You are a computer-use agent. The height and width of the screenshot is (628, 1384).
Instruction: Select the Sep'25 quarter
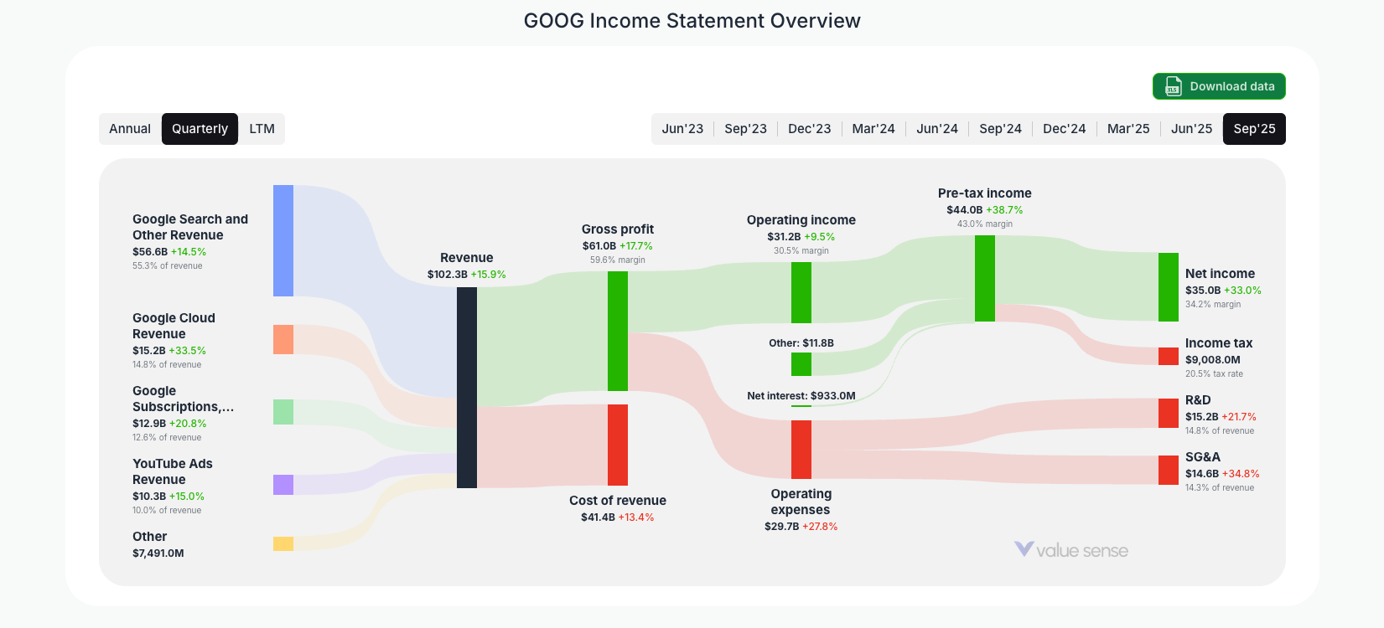[x=1254, y=128]
